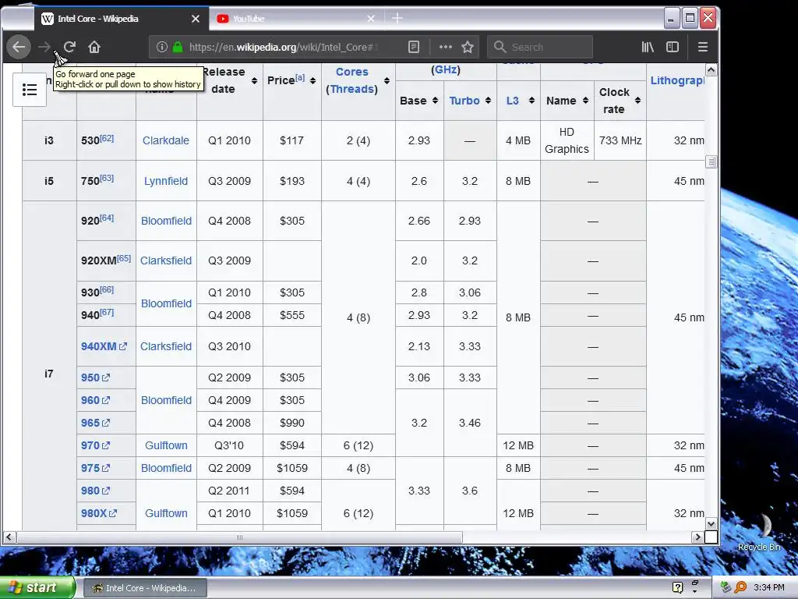Open Bloomfield link in the 920 row
The width and height of the screenshot is (798, 599).
tap(167, 221)
